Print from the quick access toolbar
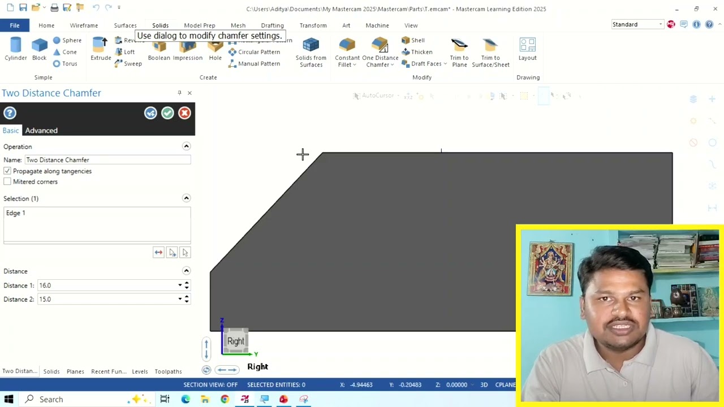 [x=54, y=8]
